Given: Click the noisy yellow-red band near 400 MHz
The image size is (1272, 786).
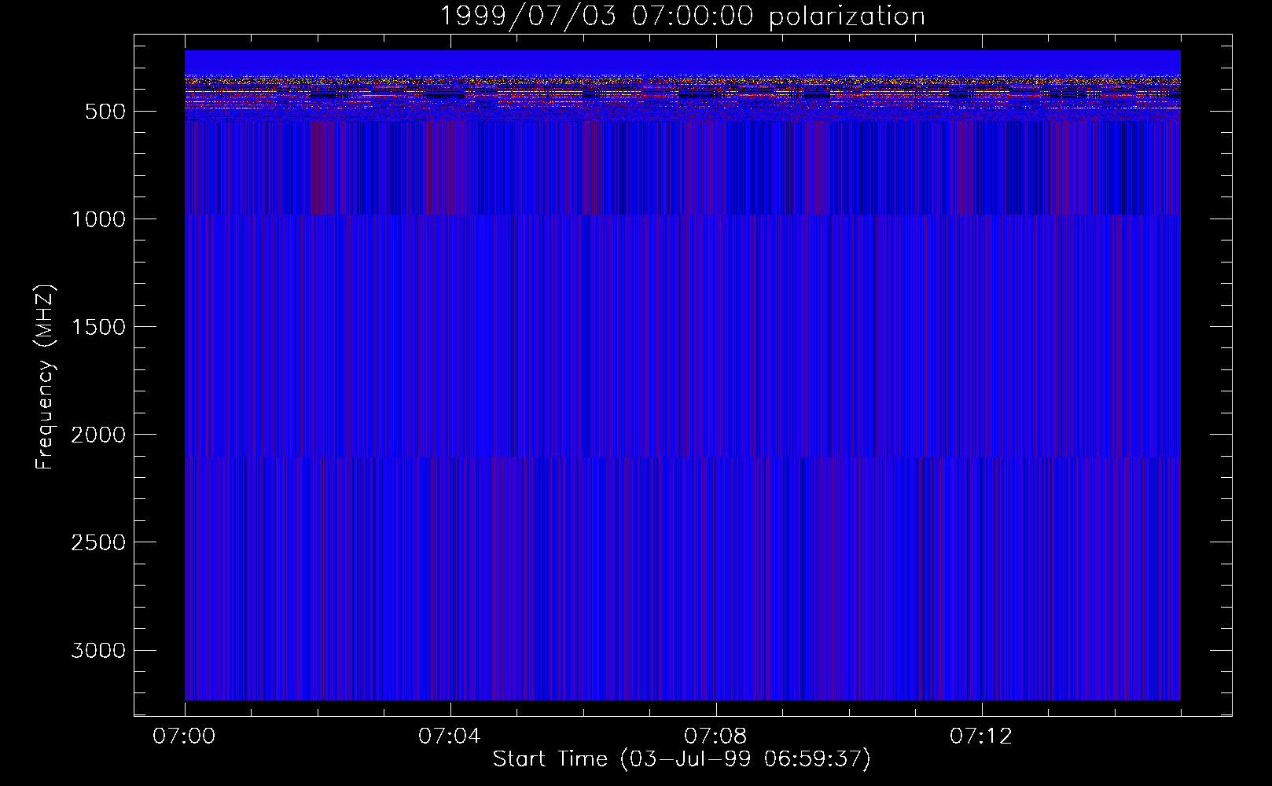Looking at the screenshot, I should tap(682, 90).
